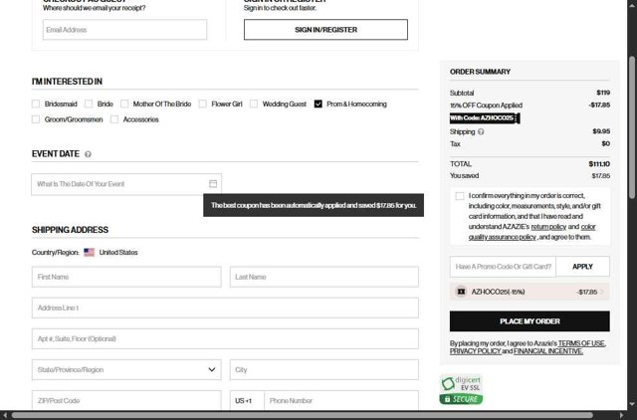Tick the order confirmation checkbox
This screenshot has width=637, height=420.
click(x=460, y=196)
